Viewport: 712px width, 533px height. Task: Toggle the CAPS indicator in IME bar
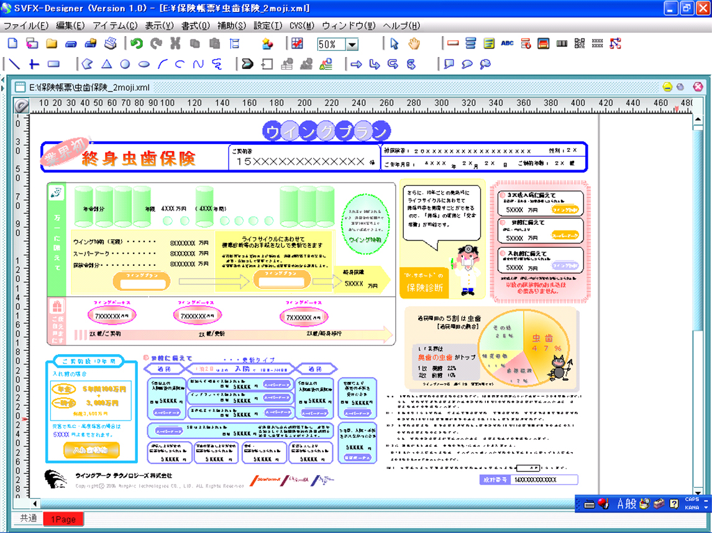tap(692, 499)
